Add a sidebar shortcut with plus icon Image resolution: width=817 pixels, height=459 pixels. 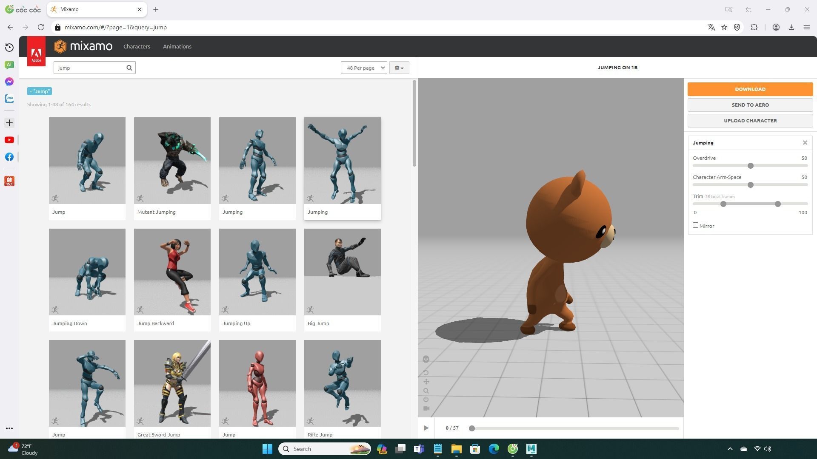pos(9,123)
